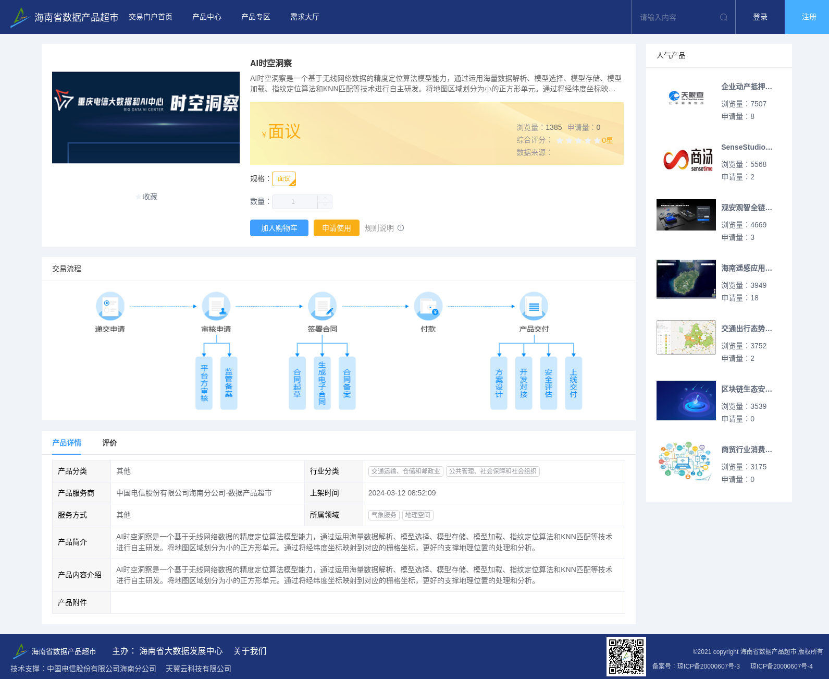The width and height of the screenshot is (829, 679).
Task: Click the 收藏 favorite label
Action: coord(150,197)
